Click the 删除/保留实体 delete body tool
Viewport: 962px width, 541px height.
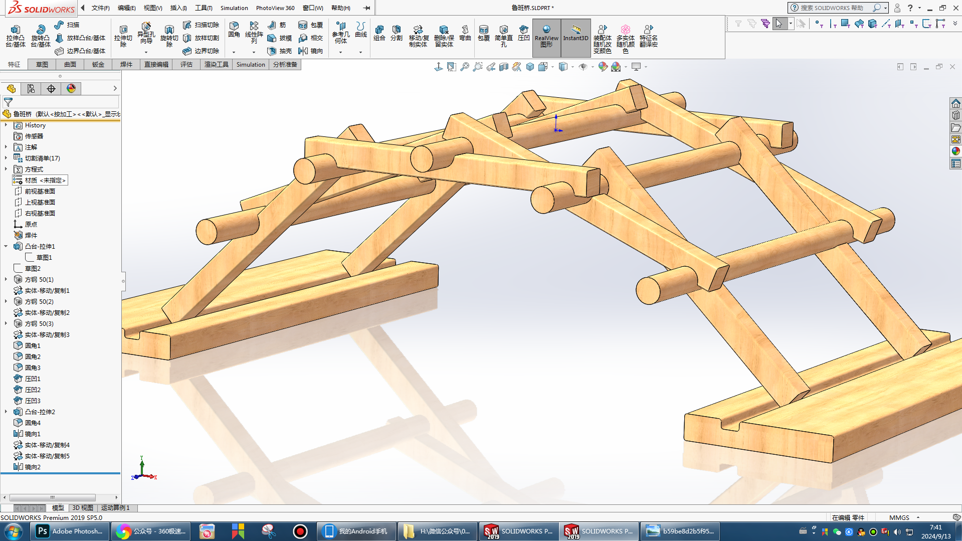point(444,36)
